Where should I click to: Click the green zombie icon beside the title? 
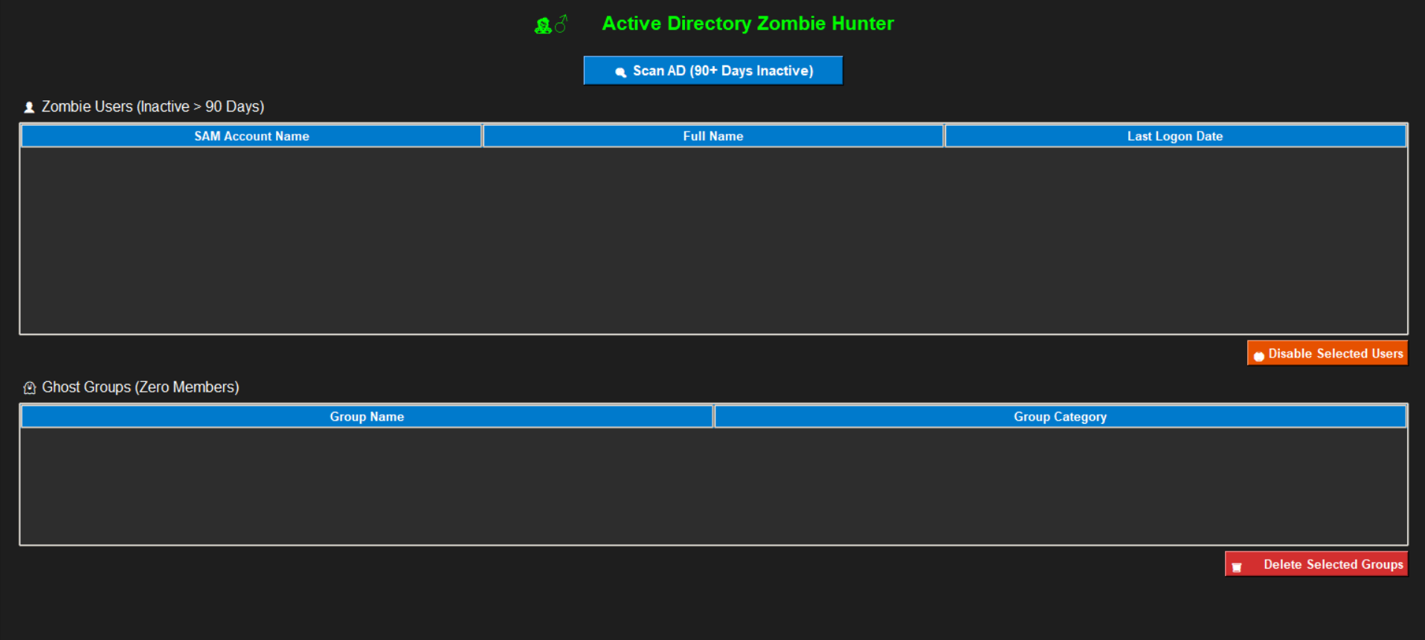coord(544,26)
